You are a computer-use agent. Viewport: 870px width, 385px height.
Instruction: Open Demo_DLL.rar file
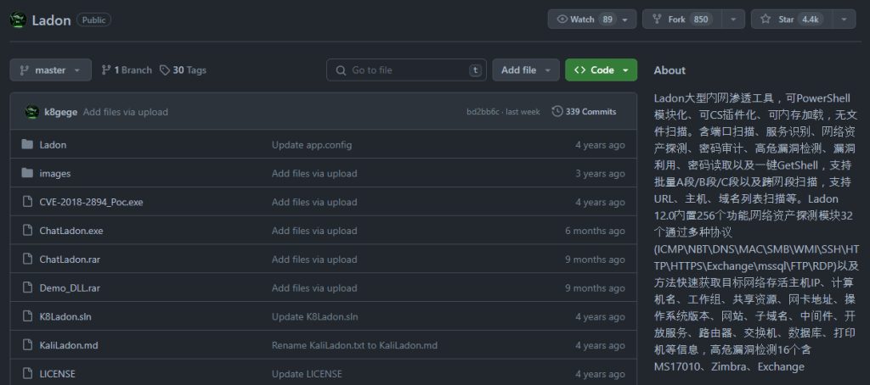point(70,288)
